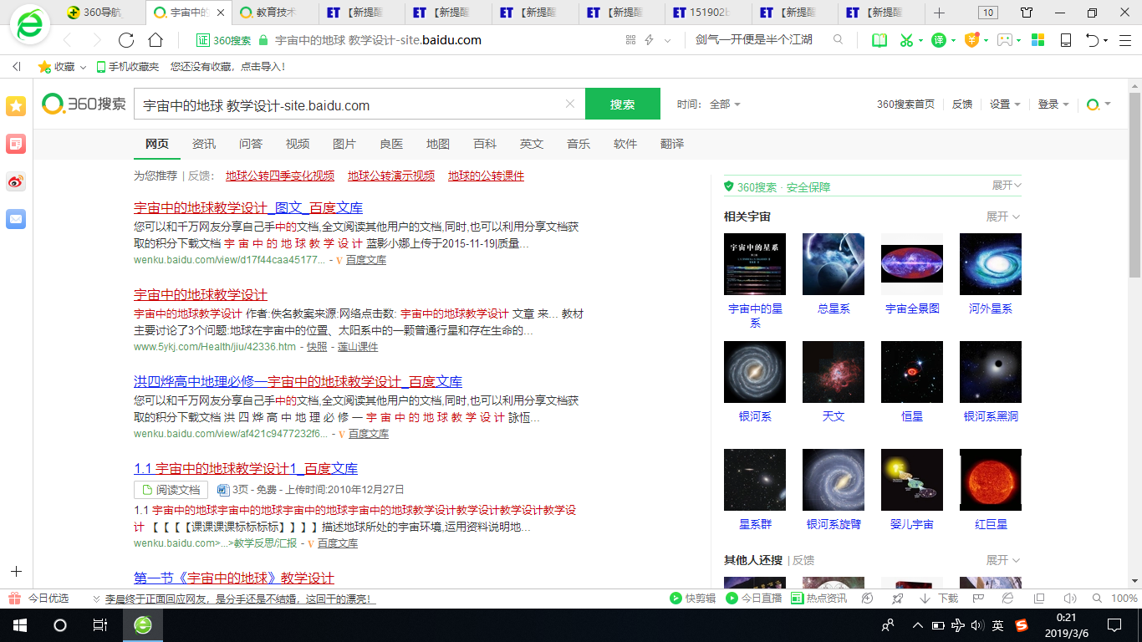Open address bar dropdown chevron
The height and width of the screenshot is (642, 1142).
tap(667, 40)
